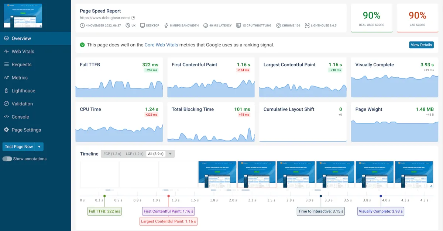
Task: Click the View Details button
Action: pos(421,45)
